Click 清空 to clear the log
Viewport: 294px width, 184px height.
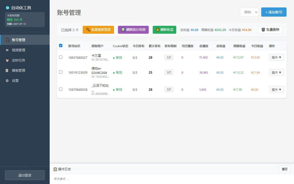(x=285, y=169)
